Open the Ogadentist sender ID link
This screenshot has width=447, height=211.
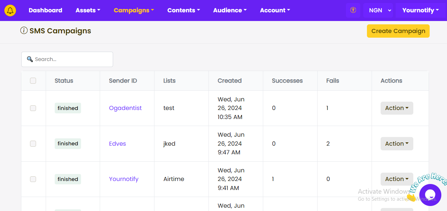tap(125, 108)
